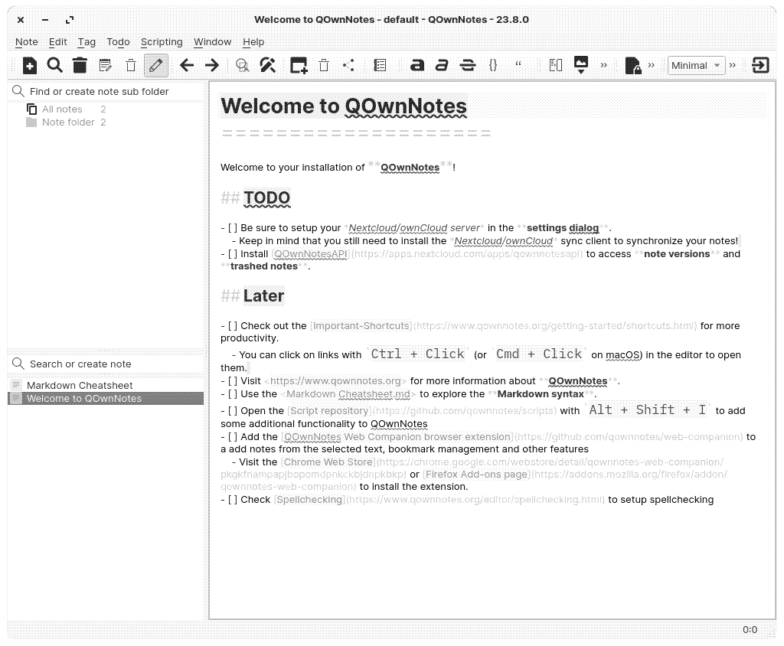Open the Note menu

27,42
